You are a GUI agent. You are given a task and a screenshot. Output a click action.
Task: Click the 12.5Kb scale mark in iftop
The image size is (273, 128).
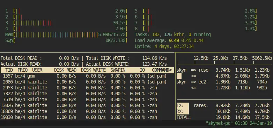pos(201,58)
